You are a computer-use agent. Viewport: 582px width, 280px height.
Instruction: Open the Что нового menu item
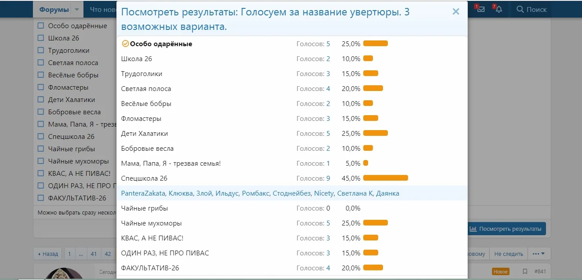coord(102,9)
